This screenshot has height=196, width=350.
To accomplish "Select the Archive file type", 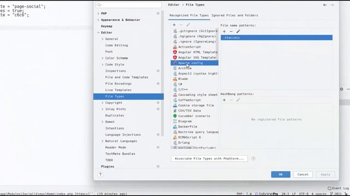I will click(195, 68).
